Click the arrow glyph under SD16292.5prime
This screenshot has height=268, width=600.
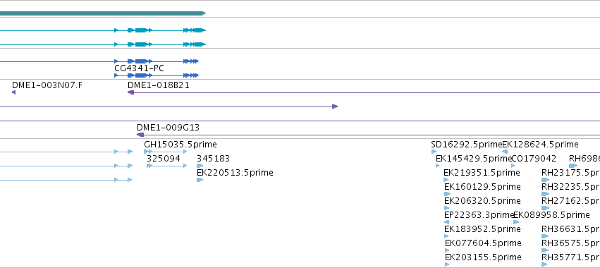click(434, 152)
